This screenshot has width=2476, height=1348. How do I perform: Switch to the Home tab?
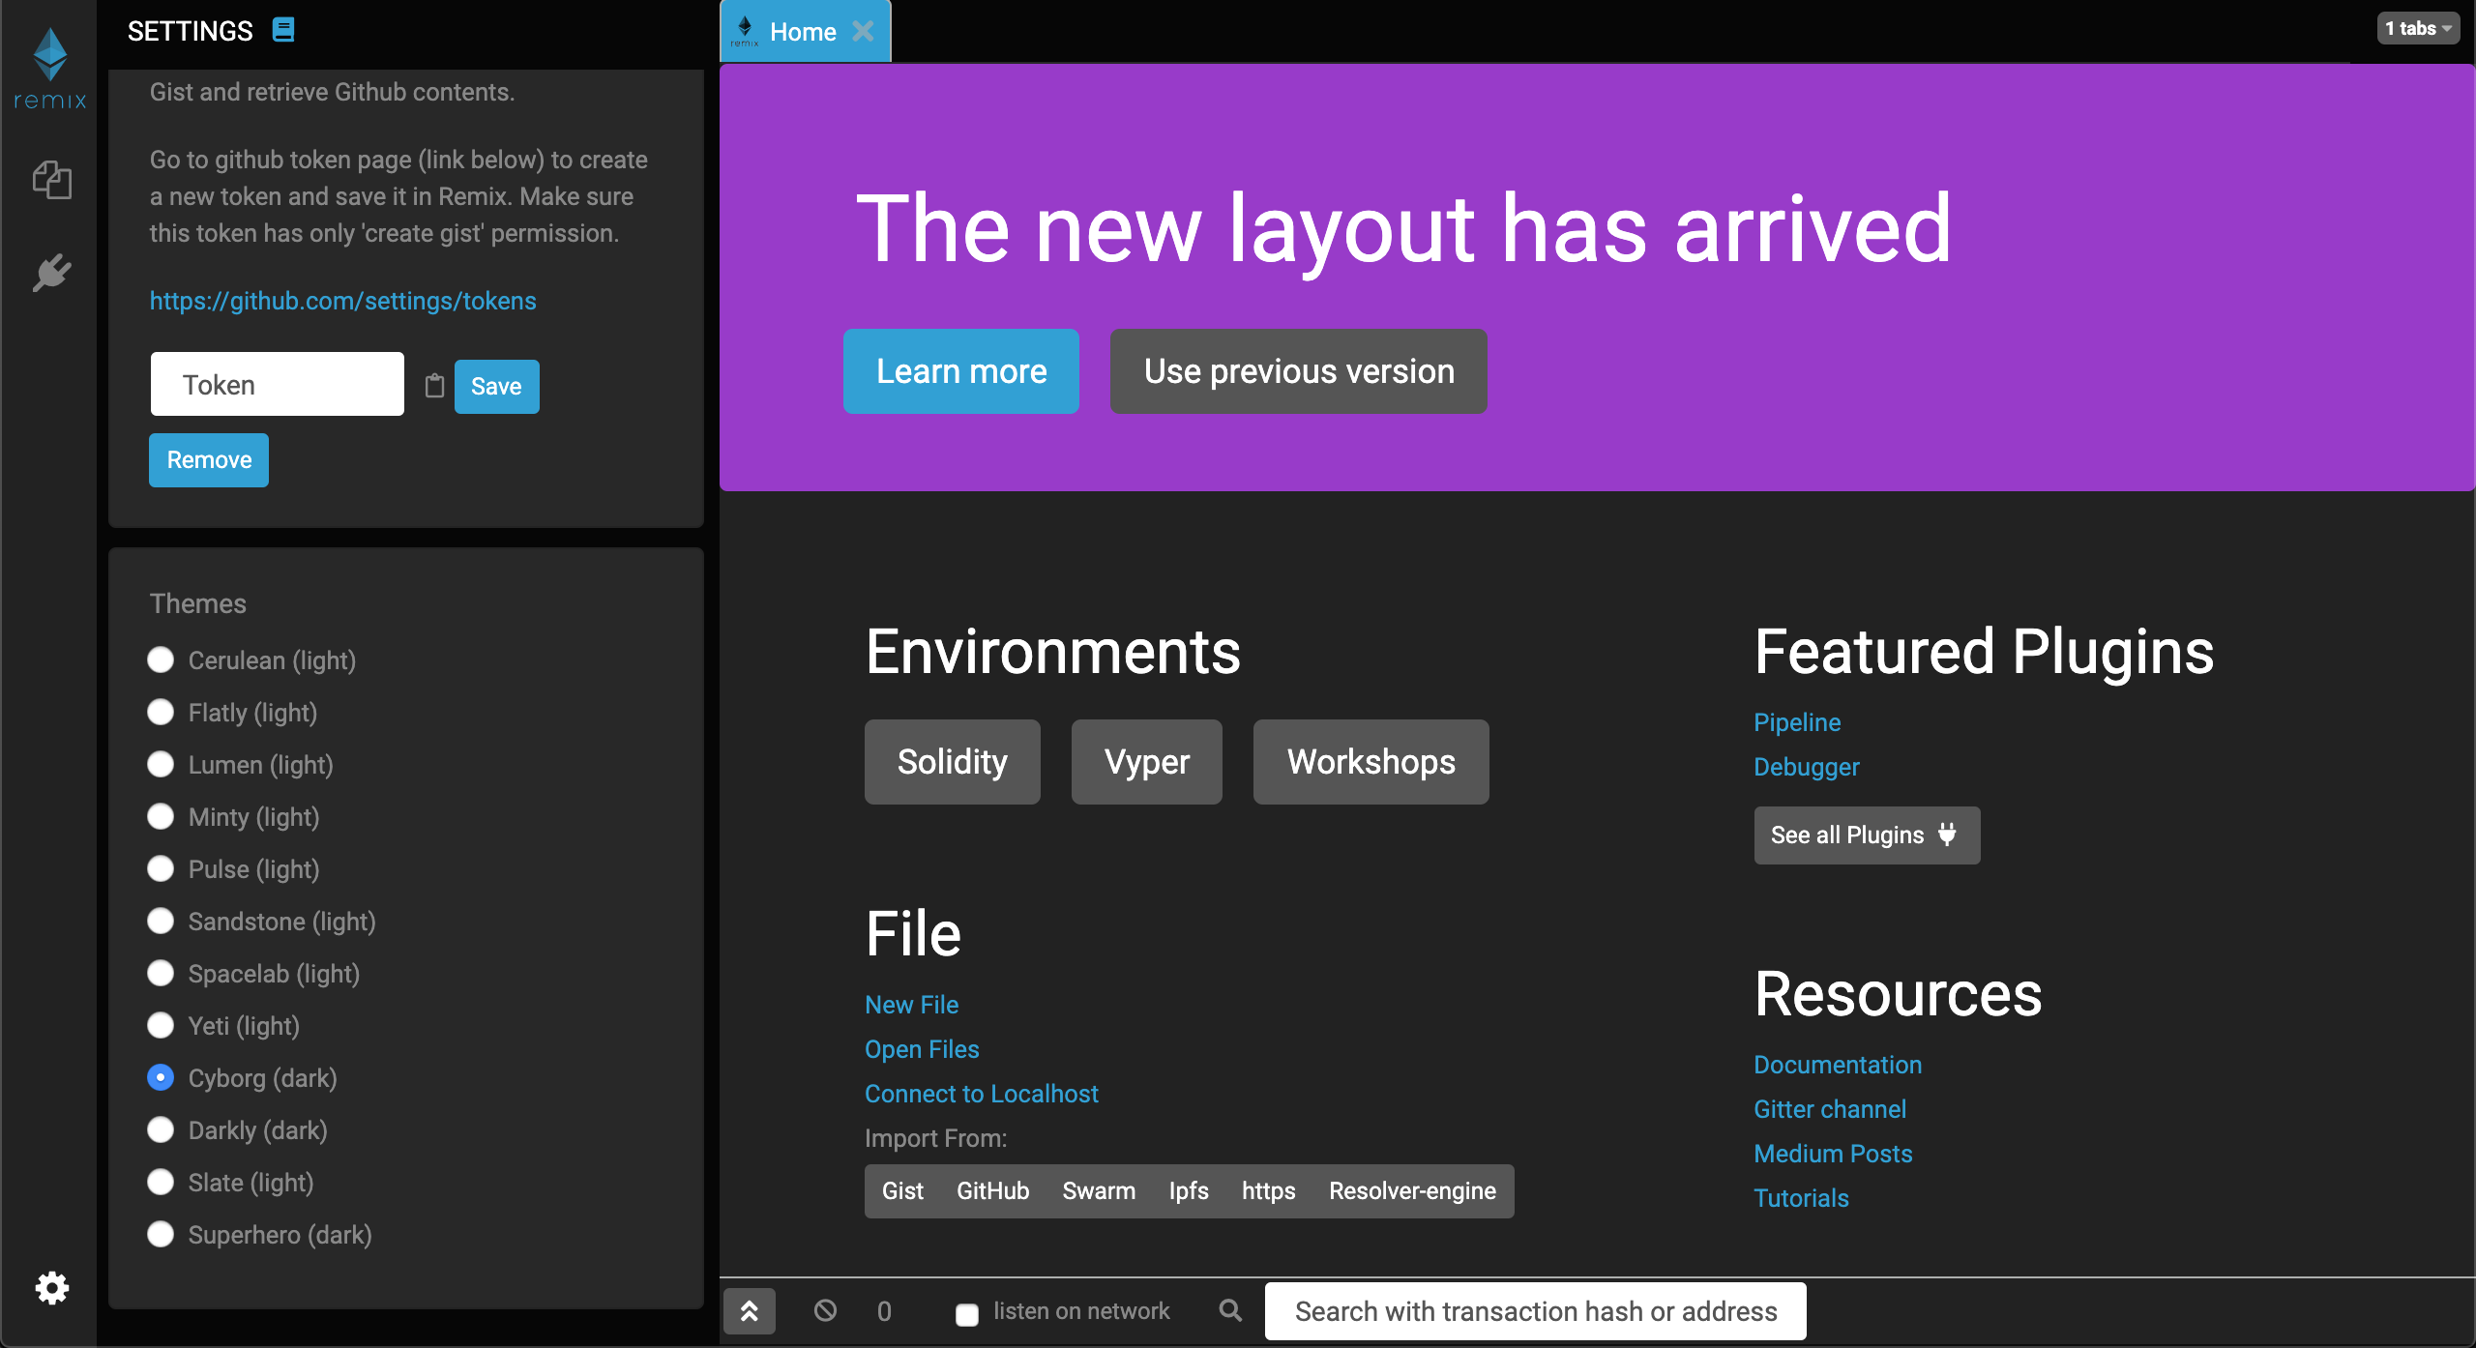tap(803, 32)
